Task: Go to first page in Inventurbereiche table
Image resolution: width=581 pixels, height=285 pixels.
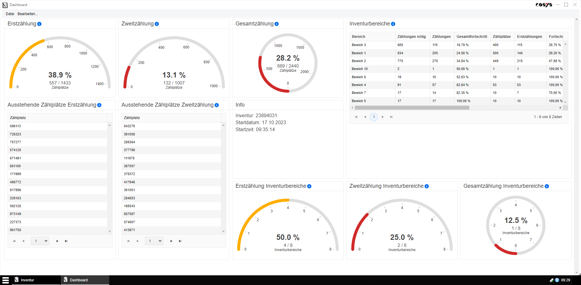Action: pyautogui.click(x=356, y=117)
